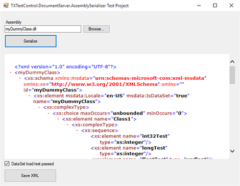Viewport: 240px width, 186px height.
Task: Collapse the second xs:complexType node
Action: tap(67, 125)
